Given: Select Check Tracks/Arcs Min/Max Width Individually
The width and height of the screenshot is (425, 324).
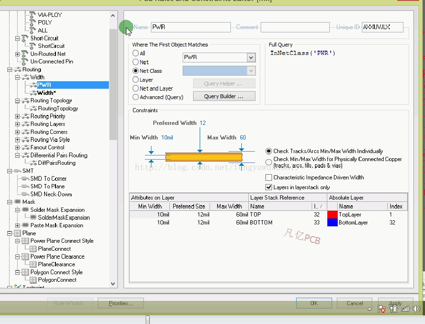Looking at the screenshot, I should (x=268, y=151).
